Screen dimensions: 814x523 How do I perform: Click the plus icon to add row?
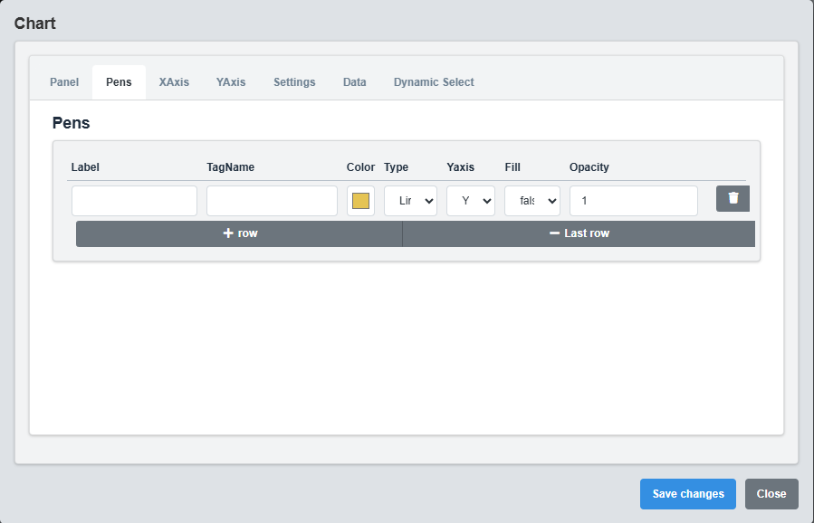pyautogui.click(x=228, y=233)
